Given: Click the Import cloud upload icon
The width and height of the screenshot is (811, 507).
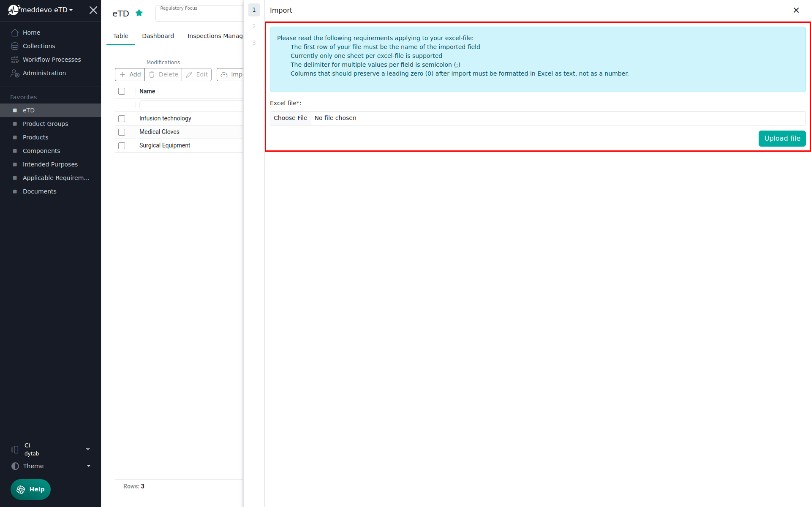Looking at the screenshot, I should [224, 75].
